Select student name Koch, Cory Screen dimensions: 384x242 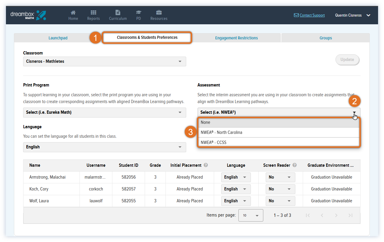tap(39, 189)
